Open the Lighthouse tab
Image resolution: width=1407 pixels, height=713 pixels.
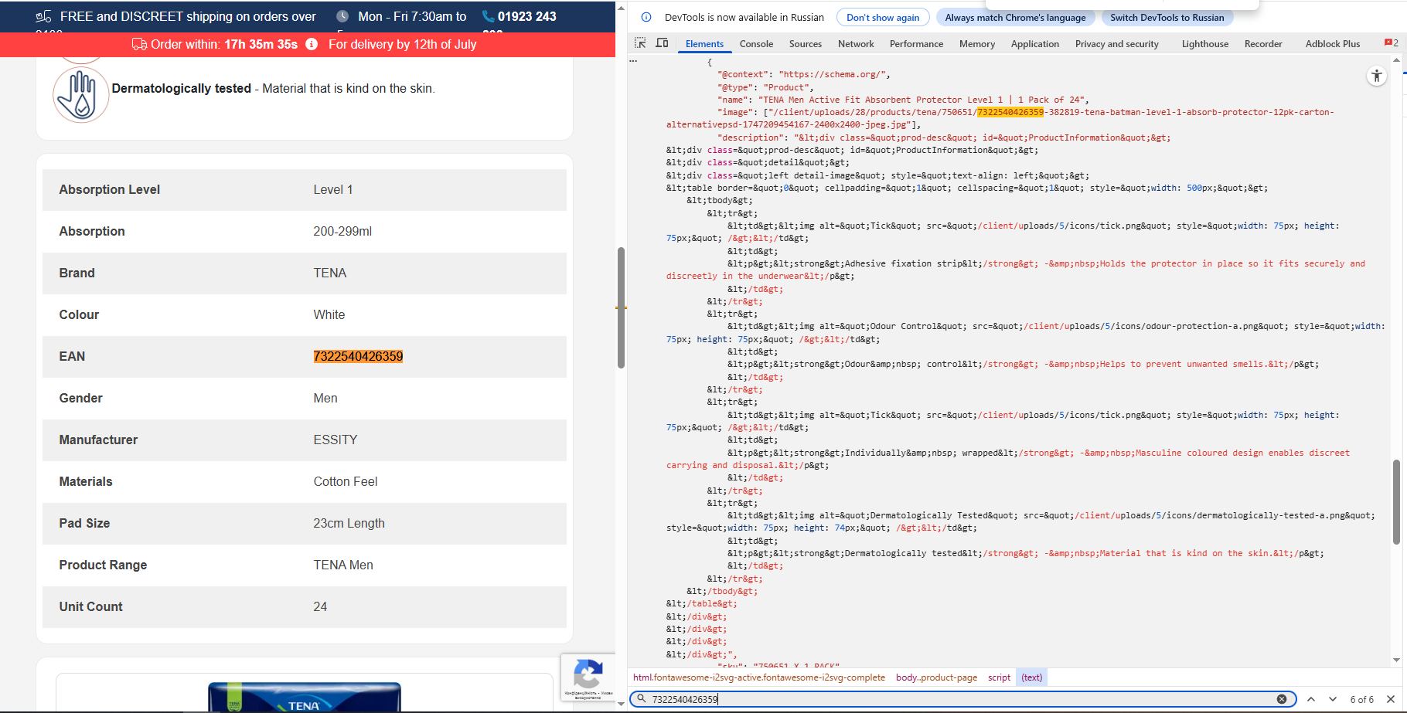[1205, 44]
